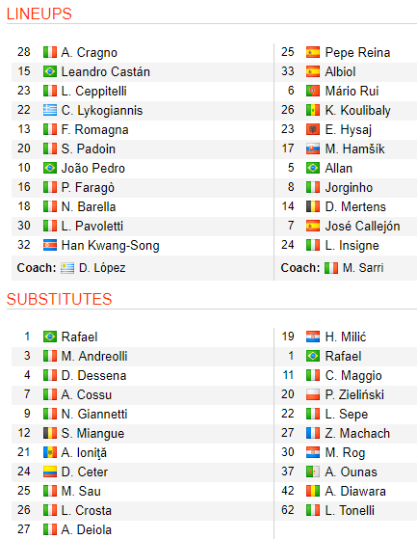Select substitute A. Diawara

[355, 491]
